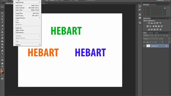Select the Eyedropper tool
Screen dimensions: 171x96
coord(2,22)
